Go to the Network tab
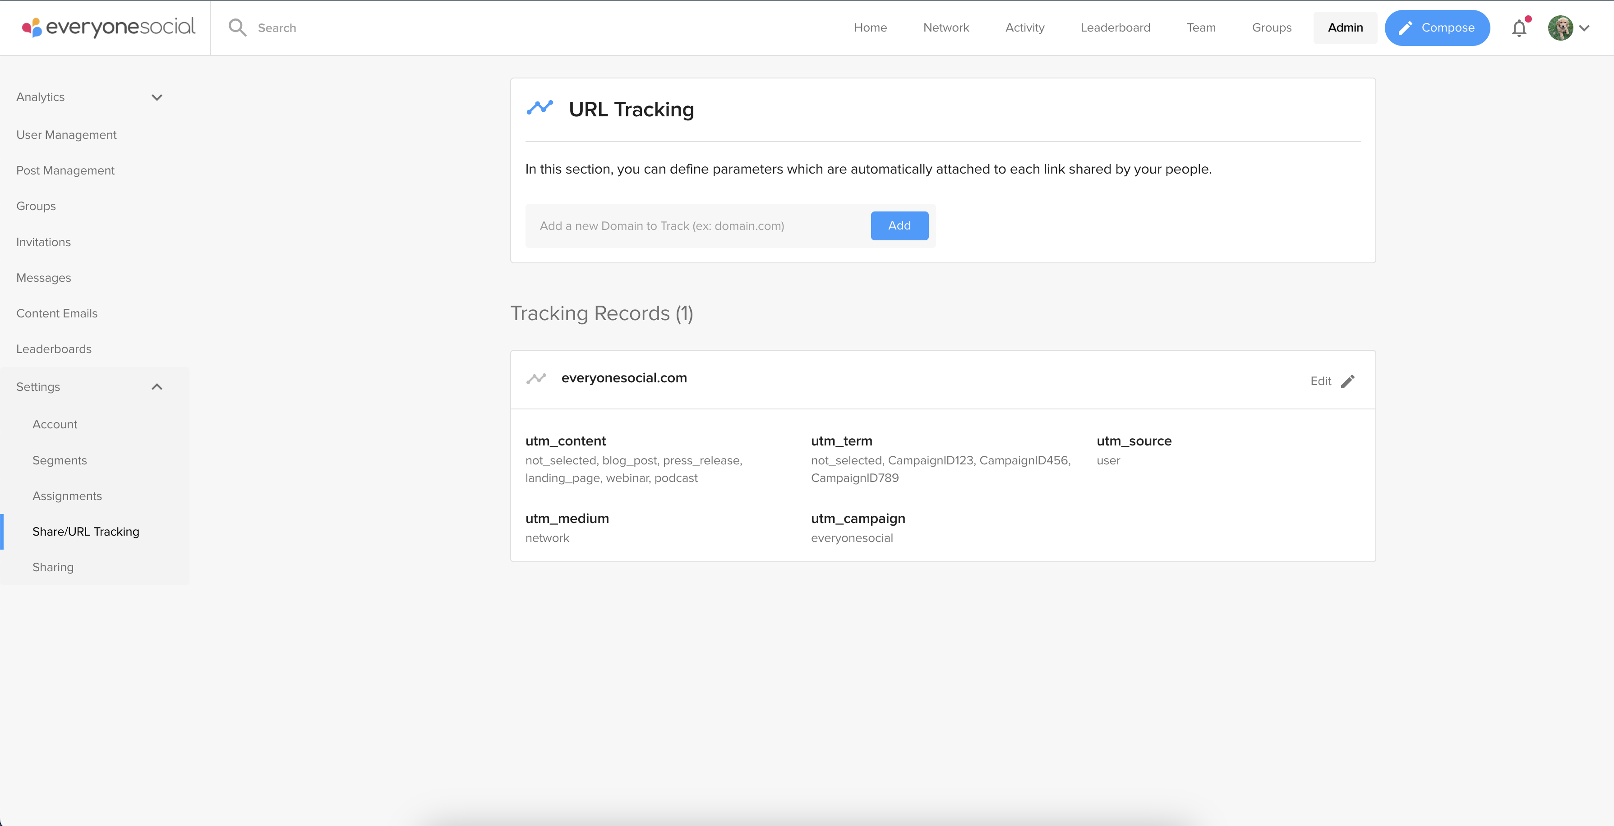The image size is (1614, 826). pos(945,28)
